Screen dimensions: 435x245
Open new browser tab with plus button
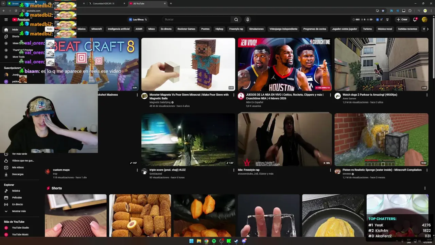(171, 3)
